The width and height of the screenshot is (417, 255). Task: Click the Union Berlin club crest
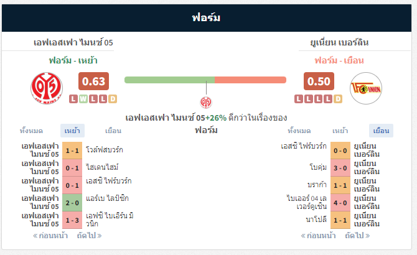[x=366, y=88]
